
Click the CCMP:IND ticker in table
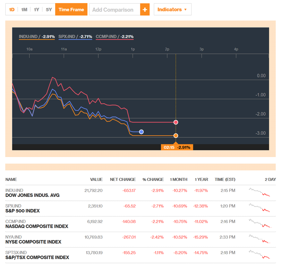15,221
